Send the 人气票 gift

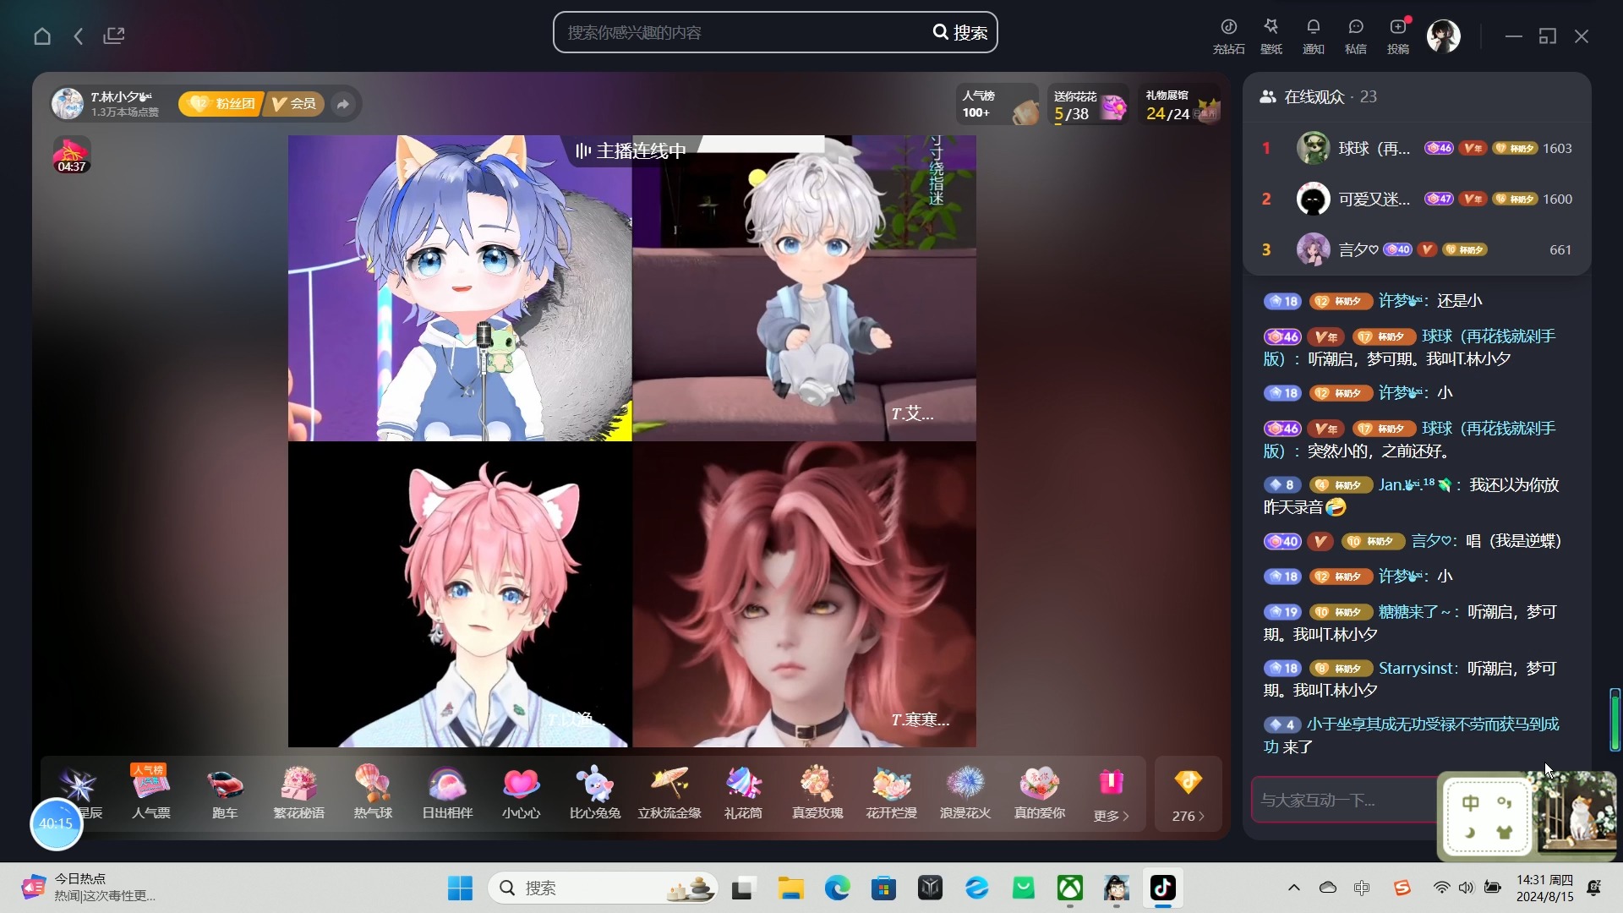(x=151, y=792)
